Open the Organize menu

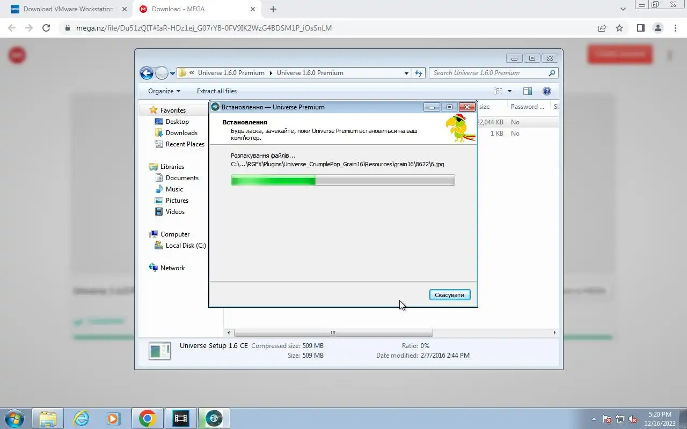point(164,91)
